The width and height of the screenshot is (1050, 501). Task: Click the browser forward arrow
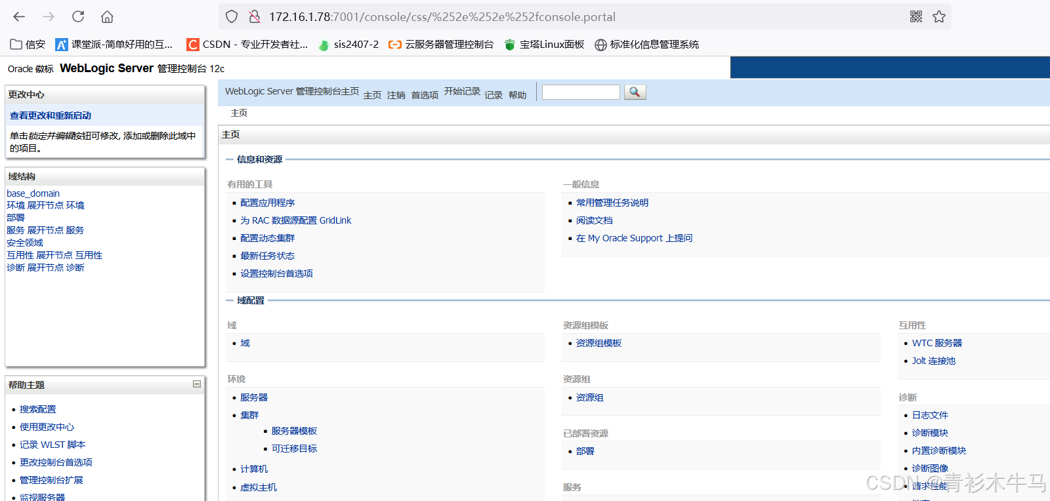49,16
